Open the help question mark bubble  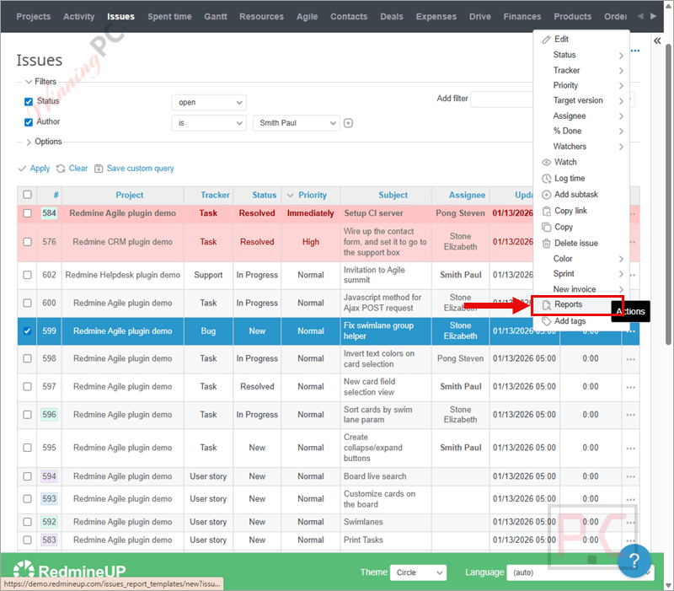pos(634,561)
